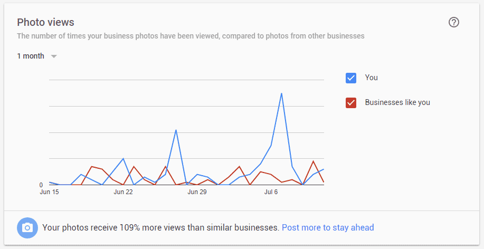Click the Jun 15 axis label
The width and height of the screenshot is (484, 249).
pos(50,192)
